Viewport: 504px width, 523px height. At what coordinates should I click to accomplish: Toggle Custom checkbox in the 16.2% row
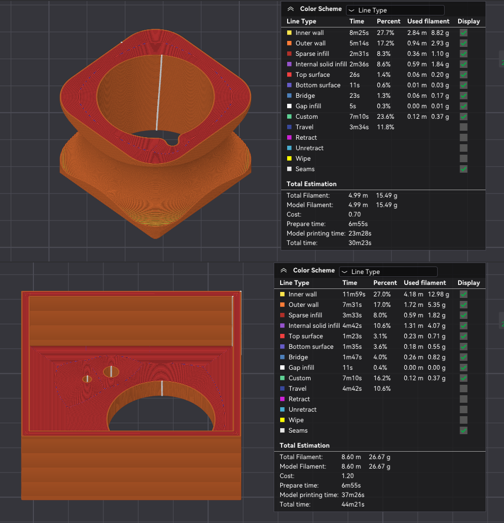point(463,378)
